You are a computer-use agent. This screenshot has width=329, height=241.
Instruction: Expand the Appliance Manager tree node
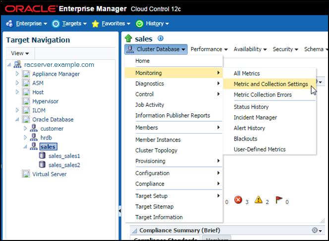[17, 74]
